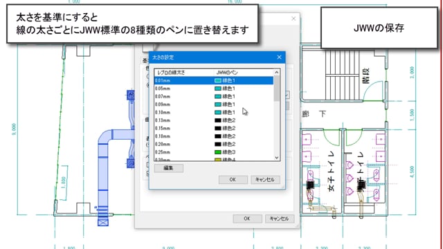Click the レブロの線太さ column header
The image size is (443, 249).
(x=184, y=73)
